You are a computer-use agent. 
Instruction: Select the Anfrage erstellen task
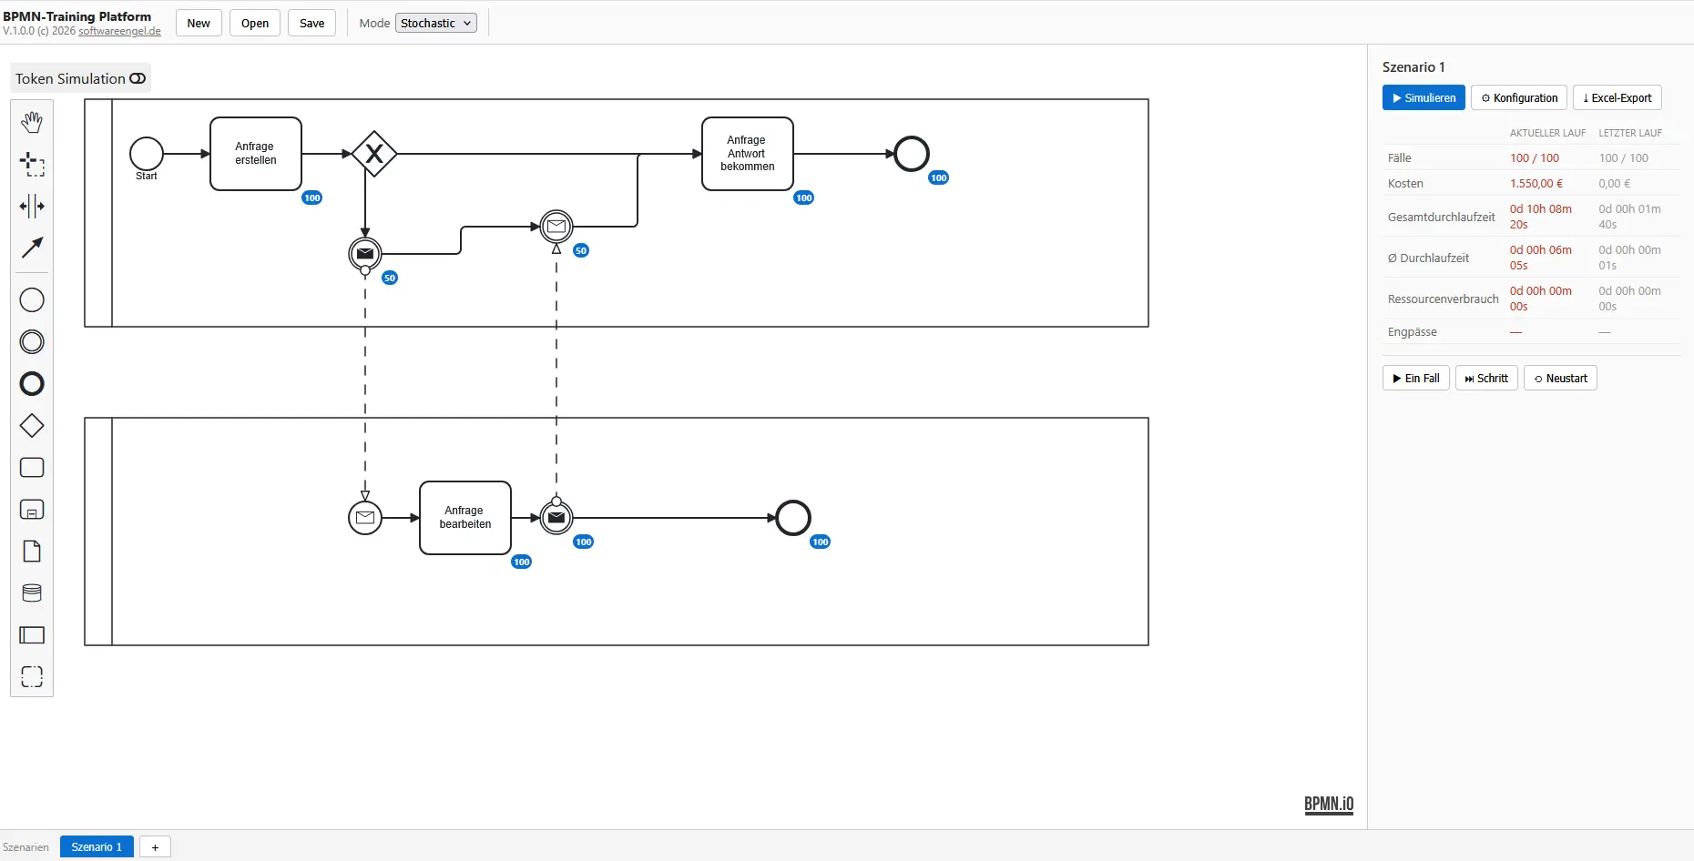[256, 154]
